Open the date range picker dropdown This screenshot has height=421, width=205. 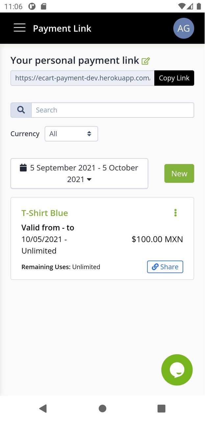click(x=79, y=173)
